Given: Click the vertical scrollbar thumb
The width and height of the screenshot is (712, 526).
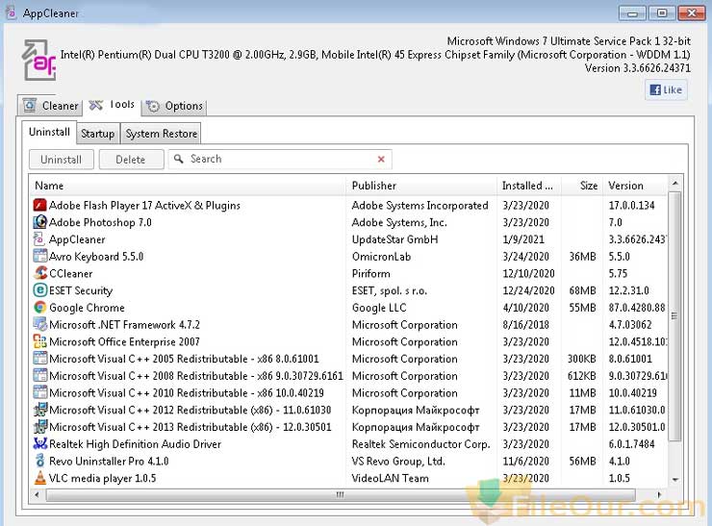Looking at the screenshot, I should tap(674, 315).
